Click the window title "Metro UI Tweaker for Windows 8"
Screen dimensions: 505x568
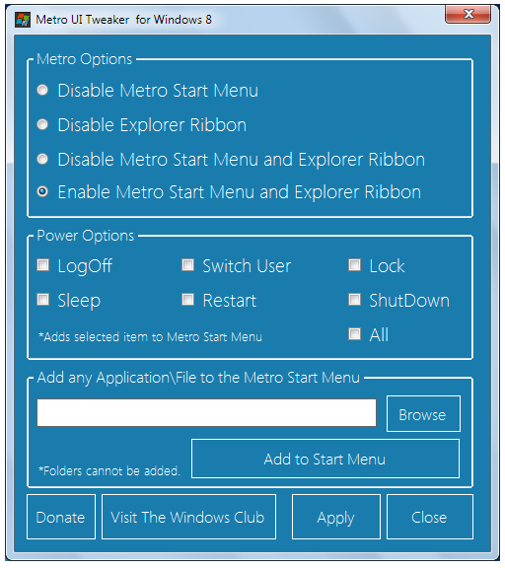tap(123, 20)
